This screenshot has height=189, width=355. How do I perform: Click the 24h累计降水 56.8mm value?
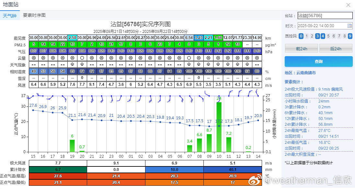click(x=325, y=124)
